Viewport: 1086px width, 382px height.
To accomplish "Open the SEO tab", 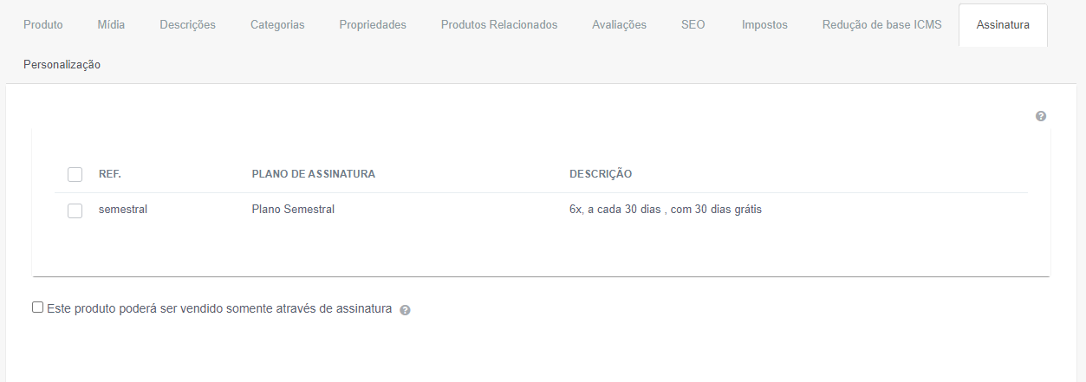I will pyautogui.click(x=693, y=25).
